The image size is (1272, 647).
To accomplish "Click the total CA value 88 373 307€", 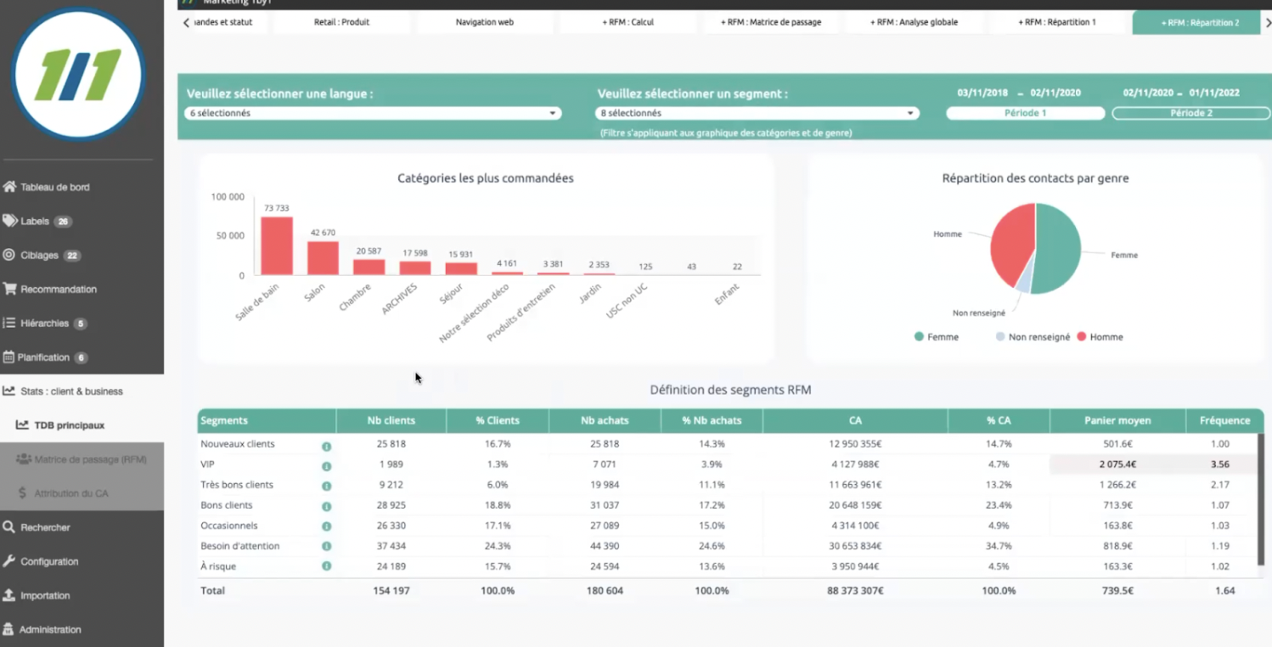I will 854,590.
